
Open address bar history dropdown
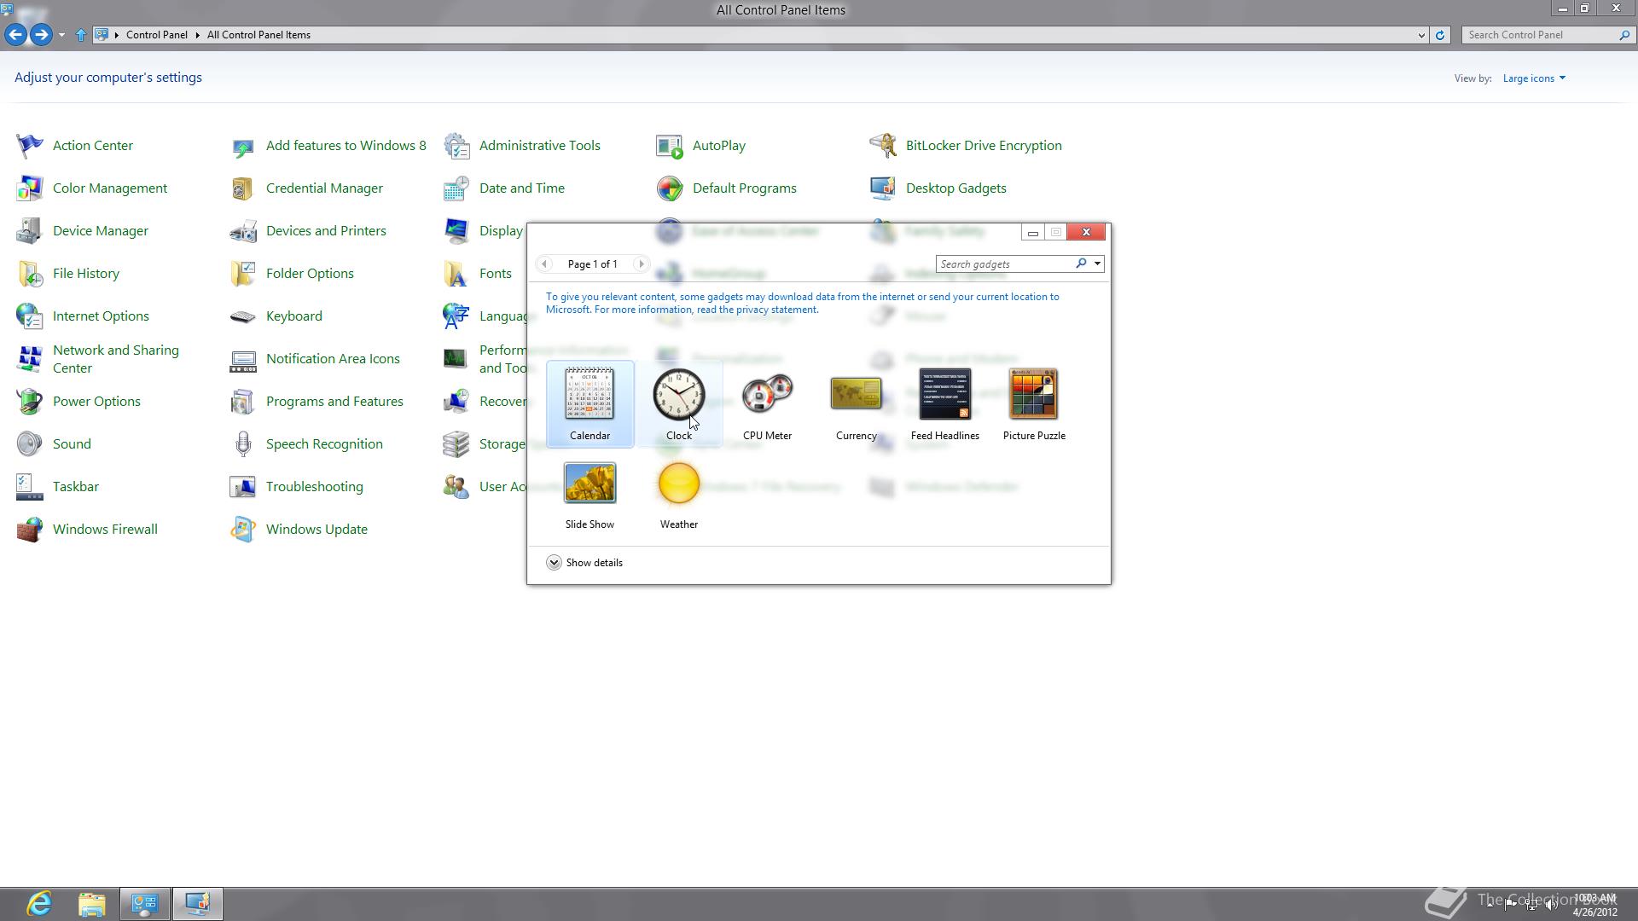click(x=1421, y=35)
